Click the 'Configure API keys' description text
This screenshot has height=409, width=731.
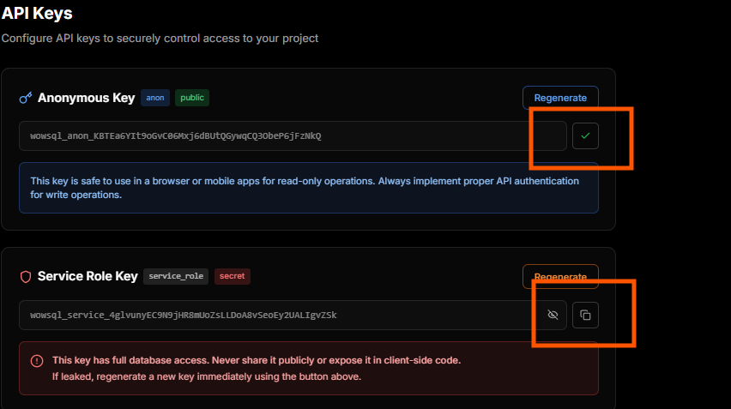[160, 39]
